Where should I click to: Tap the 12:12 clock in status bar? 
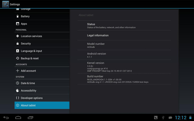(x=181, y=117)
